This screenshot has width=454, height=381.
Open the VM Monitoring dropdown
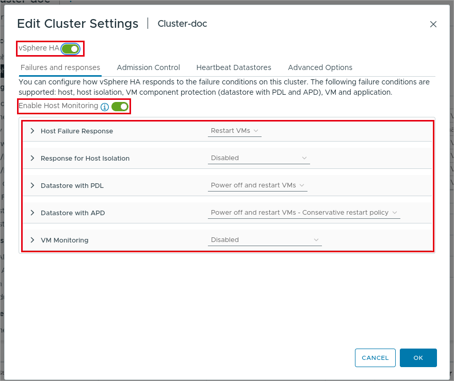tap(265, 240)
